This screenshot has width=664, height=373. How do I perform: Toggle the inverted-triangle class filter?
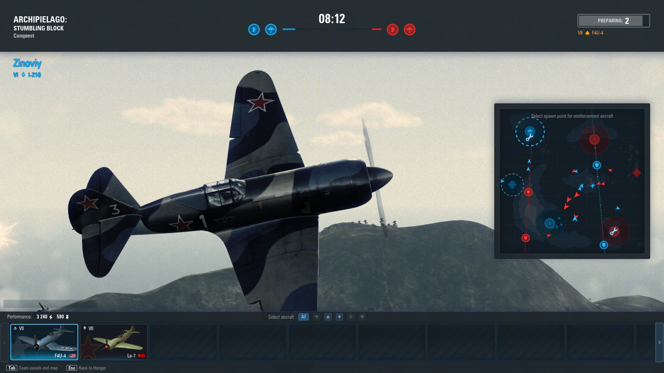316,317
